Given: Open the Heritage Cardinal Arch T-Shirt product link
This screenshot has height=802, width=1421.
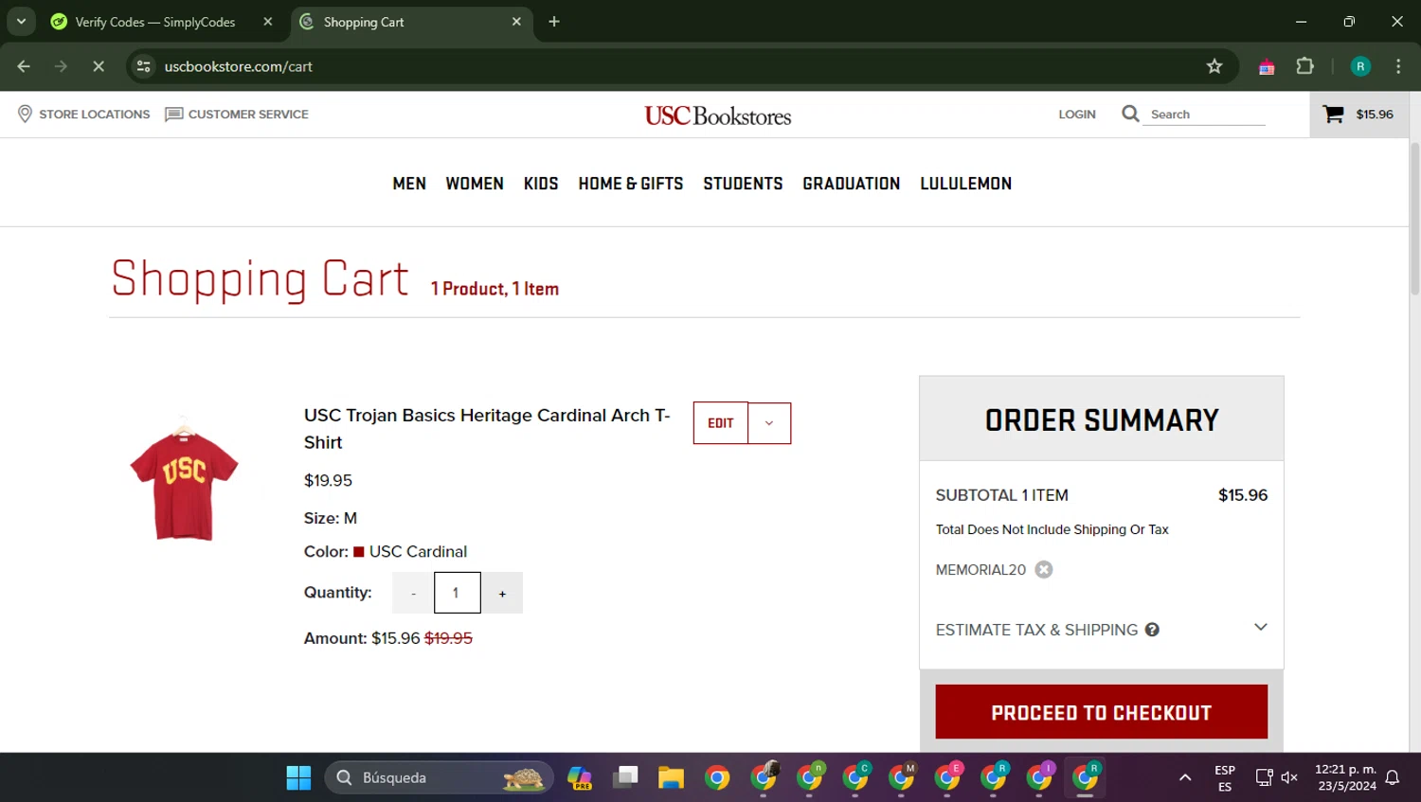Looking at the screenshot, I should [487, 429].
